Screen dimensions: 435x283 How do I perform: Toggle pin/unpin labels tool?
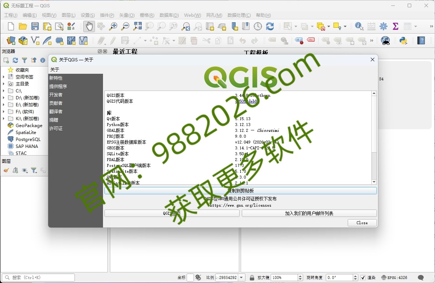pyautogui.click(x=325, y=41)
